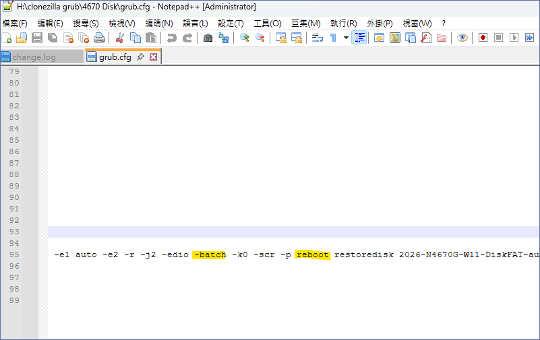Start macro recording with the red dot
540x340 pixels.
click(x=483, y=38)
